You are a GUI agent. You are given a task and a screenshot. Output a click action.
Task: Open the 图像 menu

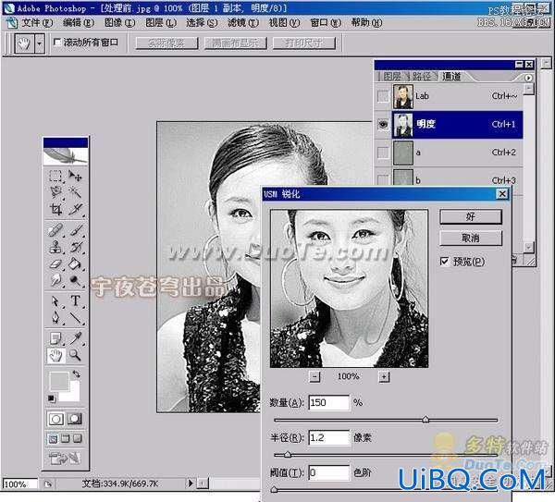pyautogui.click(x=119, y=23)
